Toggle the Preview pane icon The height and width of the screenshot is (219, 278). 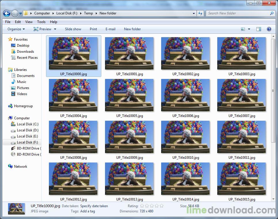(x=258, y=29)
